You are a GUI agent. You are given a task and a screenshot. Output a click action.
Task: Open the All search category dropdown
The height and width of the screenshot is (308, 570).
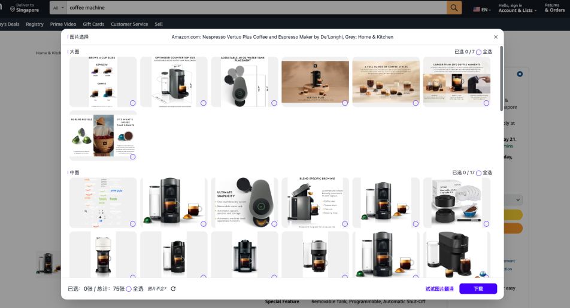coord(58,8)
